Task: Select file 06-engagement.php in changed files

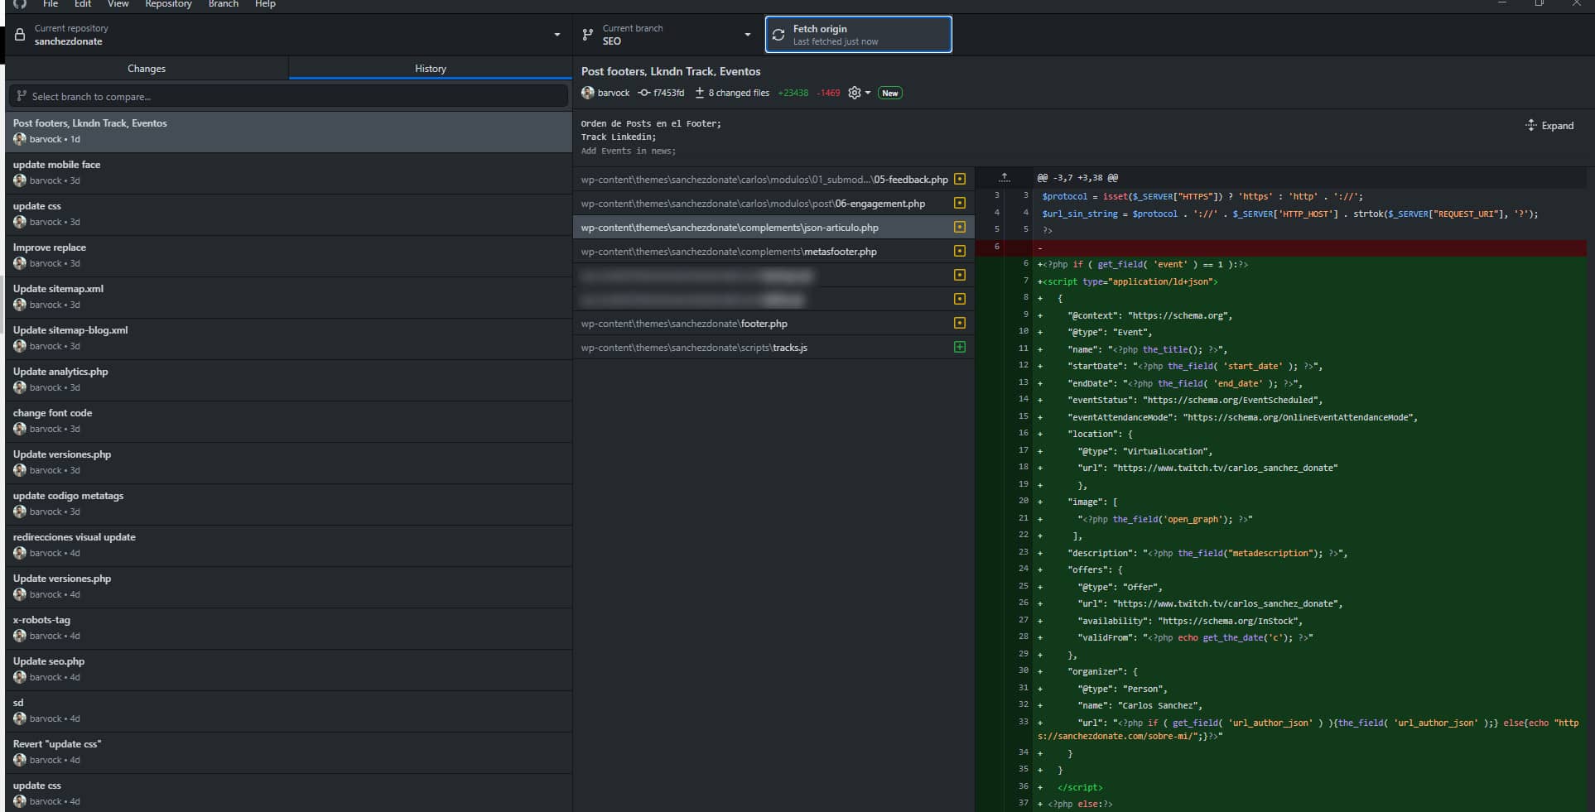Action: coord(773,203)
